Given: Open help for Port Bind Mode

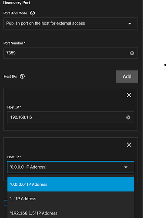Looking at the screenshot, I should pos(33,13).
